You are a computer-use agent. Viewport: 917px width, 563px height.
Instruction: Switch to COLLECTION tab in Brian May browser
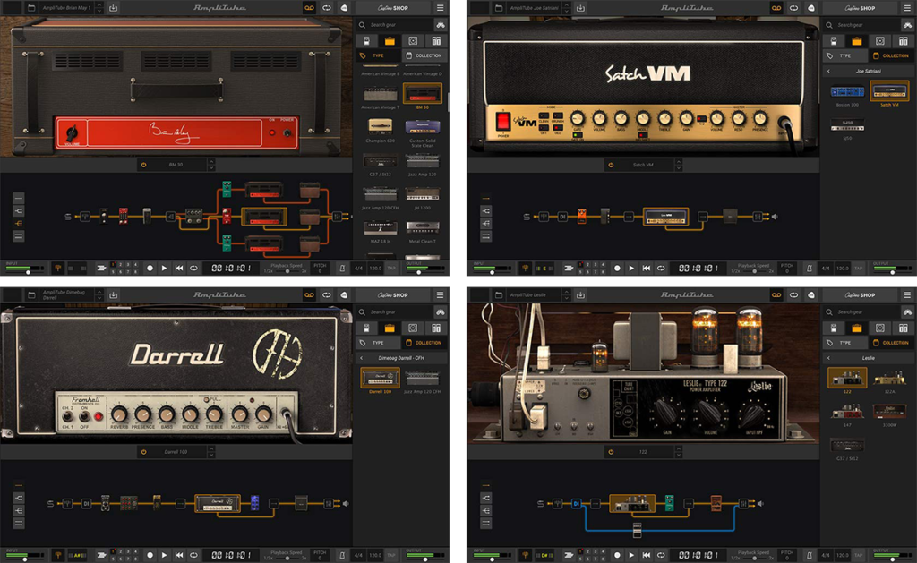pos(424,55)
